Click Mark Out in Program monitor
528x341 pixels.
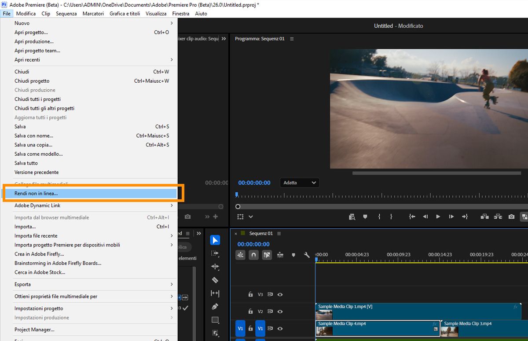(391, 216)
